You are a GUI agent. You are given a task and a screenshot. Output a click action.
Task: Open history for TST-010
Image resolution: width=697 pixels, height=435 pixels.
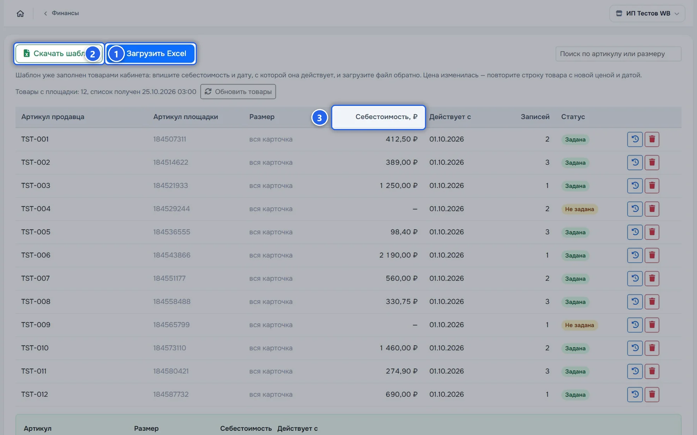pyautogui.click(x=635, y=348)
